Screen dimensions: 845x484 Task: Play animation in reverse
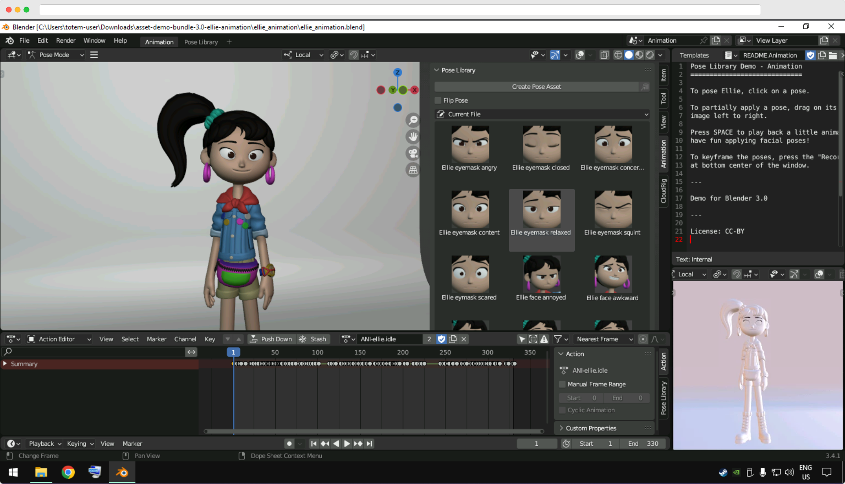[x=336, y=444]
